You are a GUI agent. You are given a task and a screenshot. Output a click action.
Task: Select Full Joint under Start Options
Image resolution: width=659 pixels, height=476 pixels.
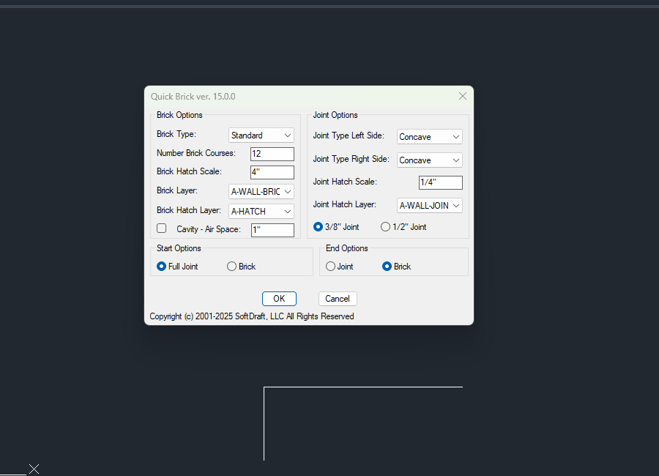tap(160, 266)
